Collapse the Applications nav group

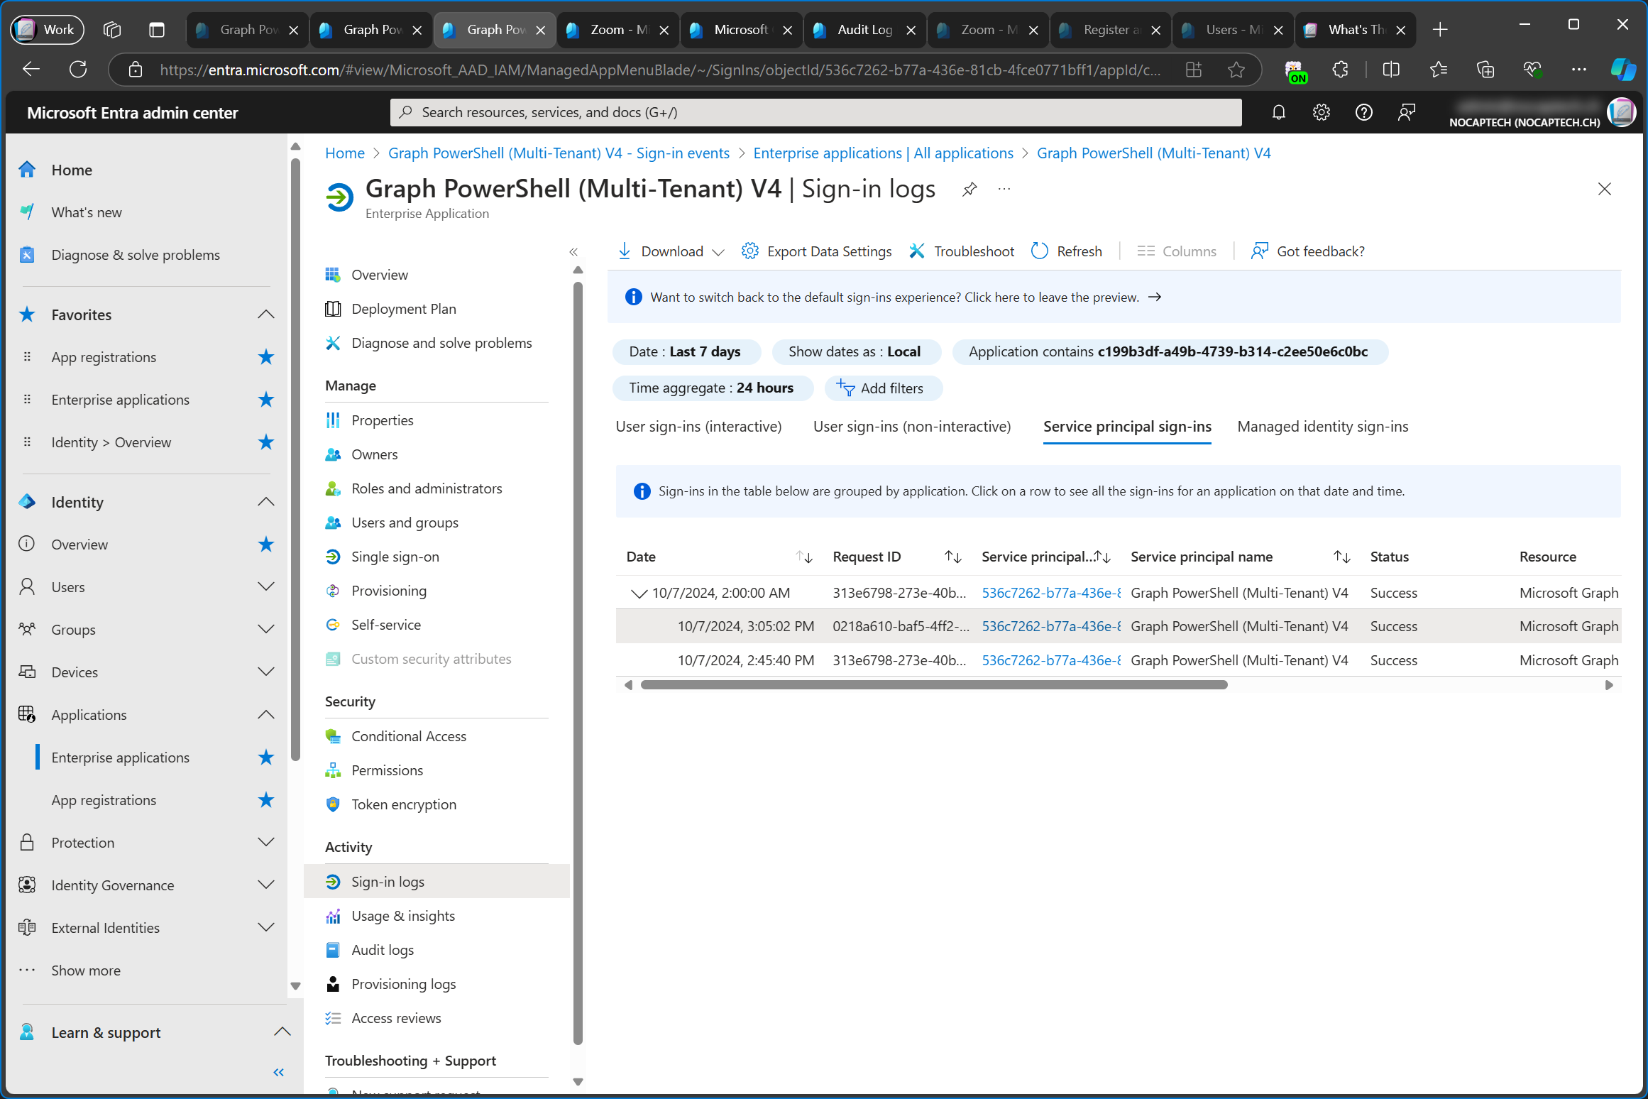tap(266, 715)
